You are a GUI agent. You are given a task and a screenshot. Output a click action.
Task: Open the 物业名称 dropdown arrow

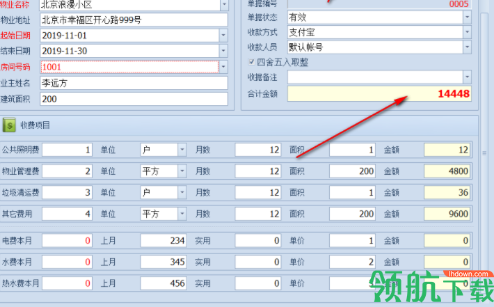tap(224, 4)
